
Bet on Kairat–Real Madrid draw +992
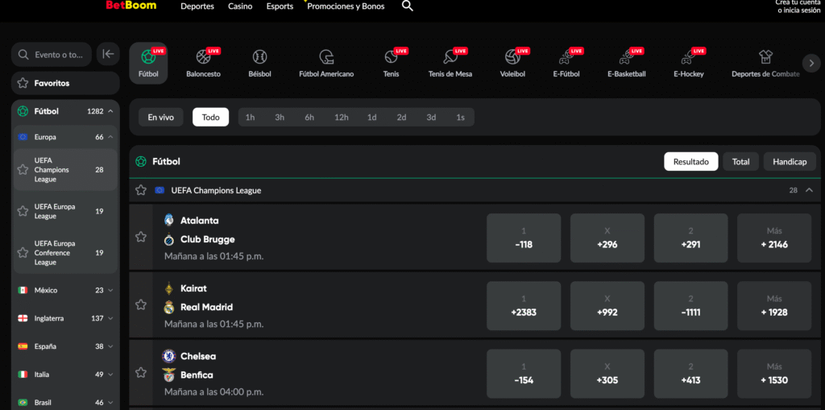[607, 306]
